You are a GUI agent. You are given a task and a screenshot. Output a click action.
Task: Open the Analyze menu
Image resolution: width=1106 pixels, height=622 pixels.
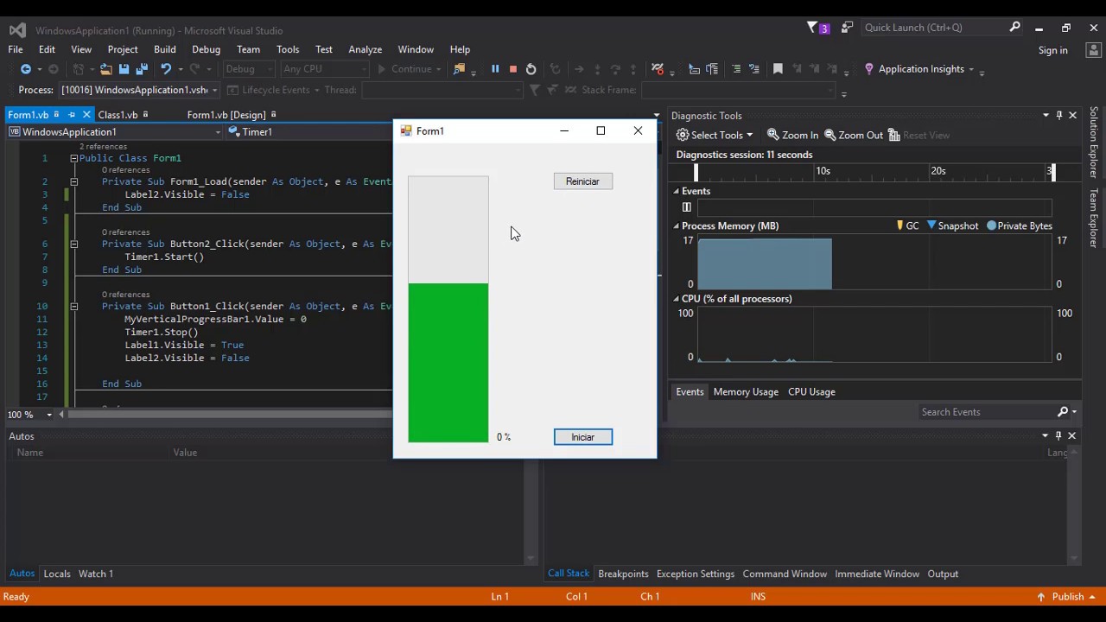(365, 49)
